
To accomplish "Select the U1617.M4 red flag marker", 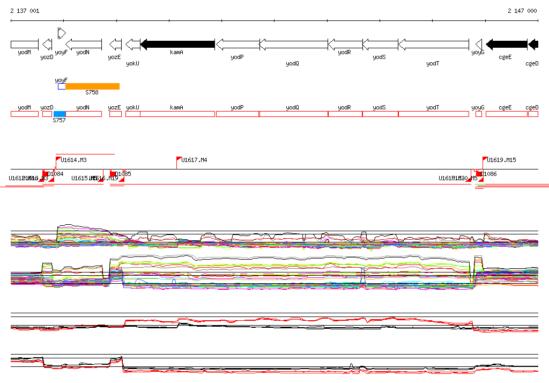I will (179, 159).
